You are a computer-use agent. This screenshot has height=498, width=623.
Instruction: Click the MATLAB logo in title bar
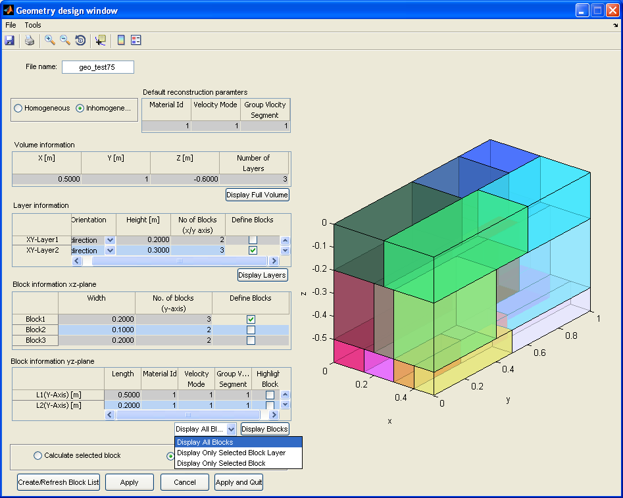tap(9, 10)
